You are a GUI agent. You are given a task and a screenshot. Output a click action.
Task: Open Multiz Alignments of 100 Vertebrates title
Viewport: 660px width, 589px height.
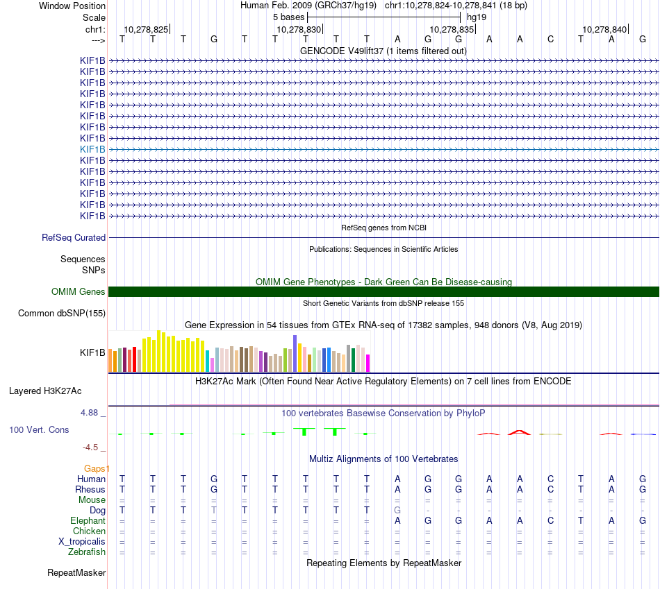point(383,459)
